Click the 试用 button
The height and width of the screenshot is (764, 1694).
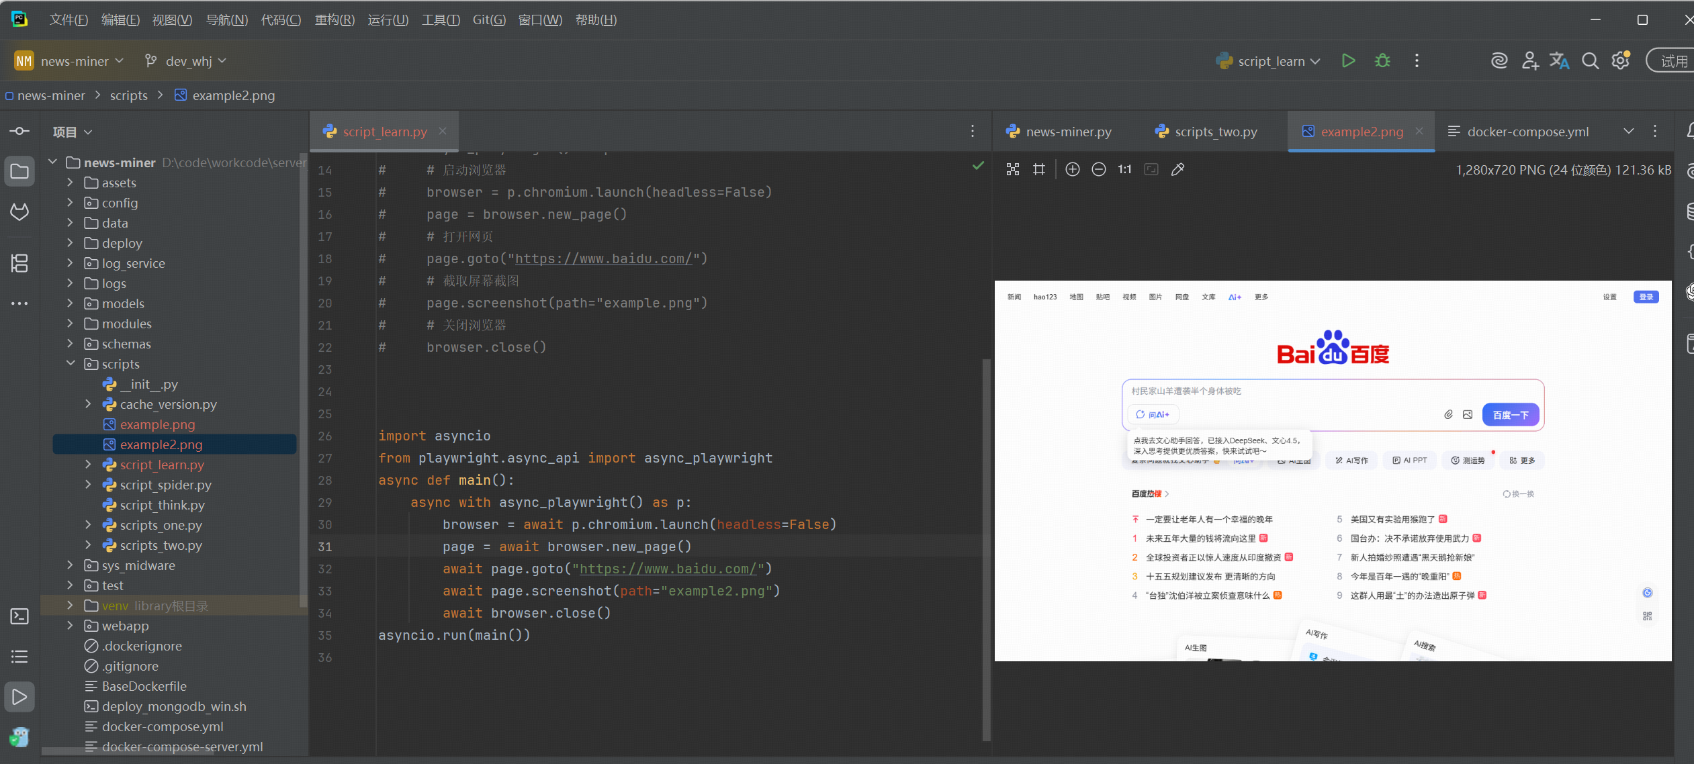point(1673,61)
